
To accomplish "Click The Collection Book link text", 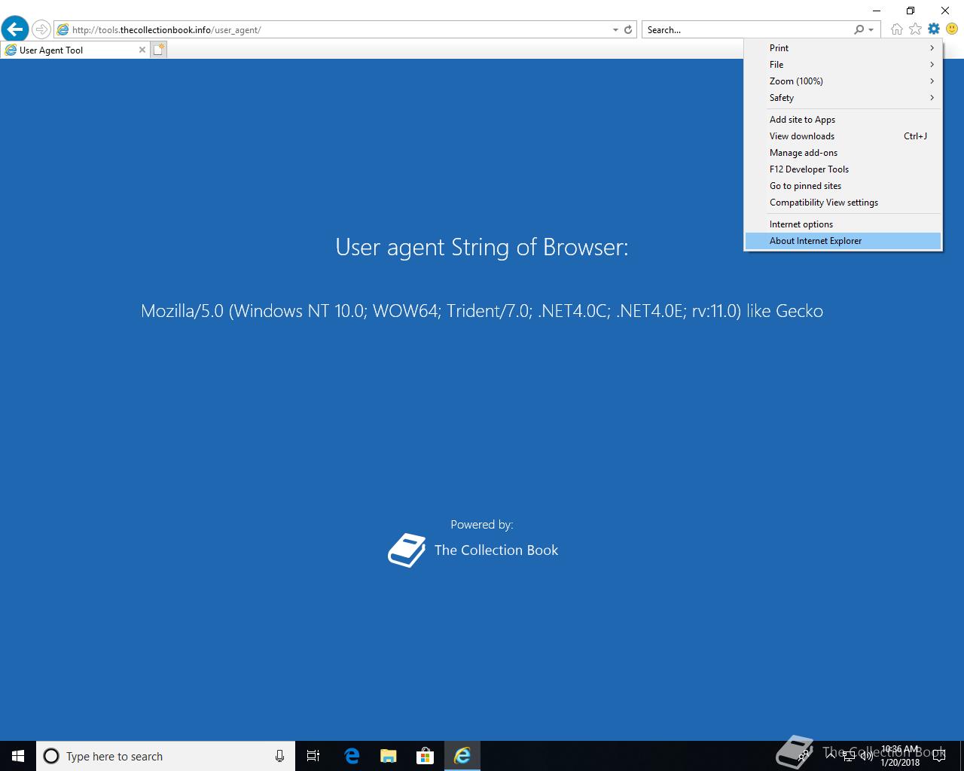I will click(x=496, y=550).
